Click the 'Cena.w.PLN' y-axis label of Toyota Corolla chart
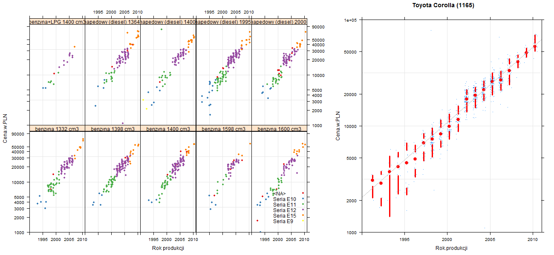The image size is (554, 255). (x=338, y=126)
